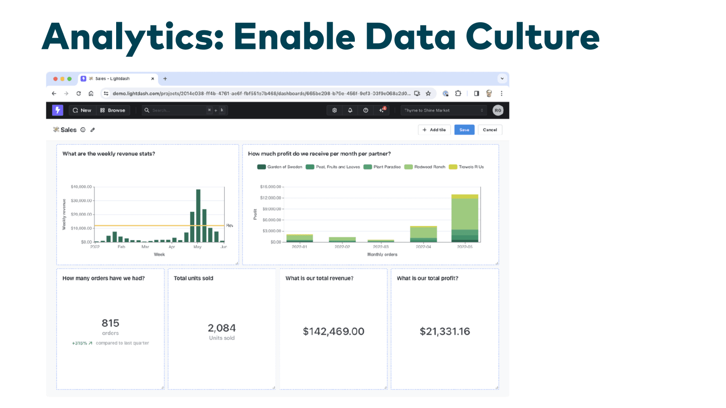
Task: Click the 2022-04 stacked profit bar
Action: point(423,234)
